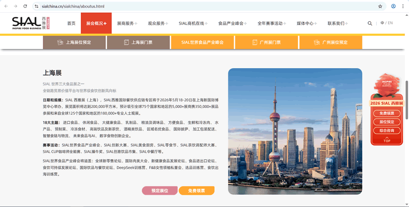Bookmark this page with the star icon
Screen dimensions: 409x207
tap(380, 6)
